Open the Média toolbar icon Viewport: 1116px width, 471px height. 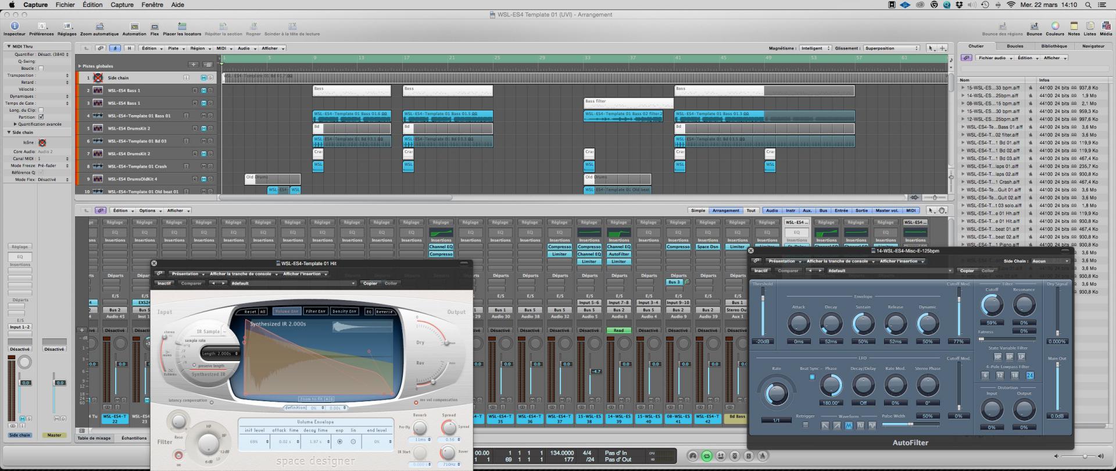pos(1106,26)
